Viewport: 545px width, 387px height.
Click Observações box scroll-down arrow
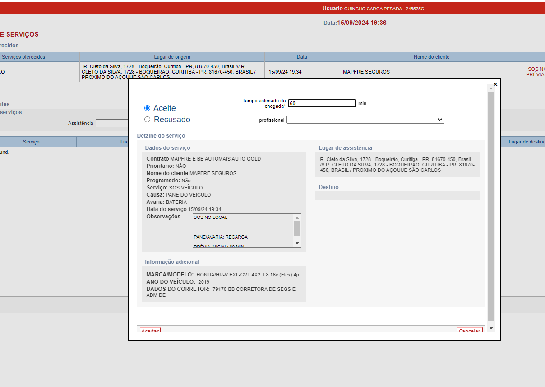(297, 243)
